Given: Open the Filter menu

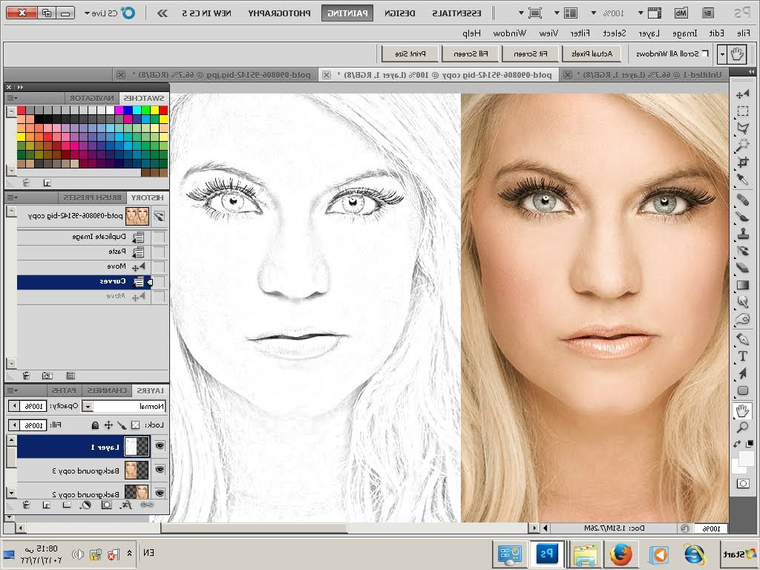Looking at the screenshot, I should (580, 33).
